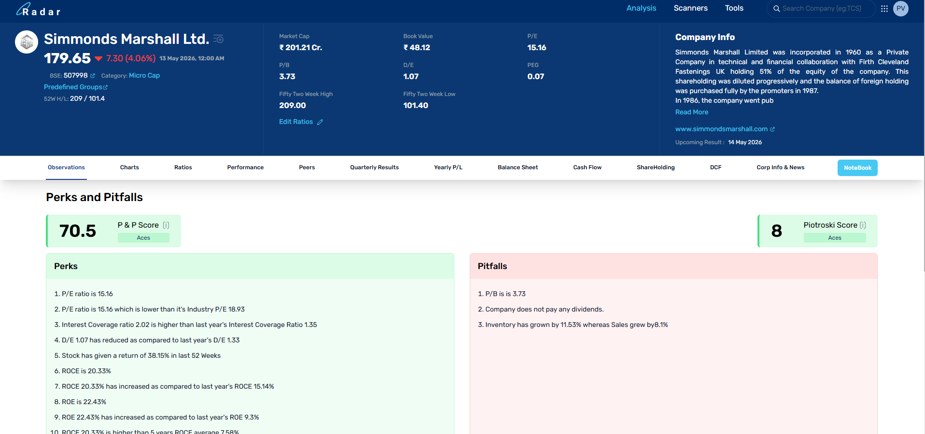Open the Scanners menu
The height and width of the screenshot is (434, 925).
click(690, 8)
